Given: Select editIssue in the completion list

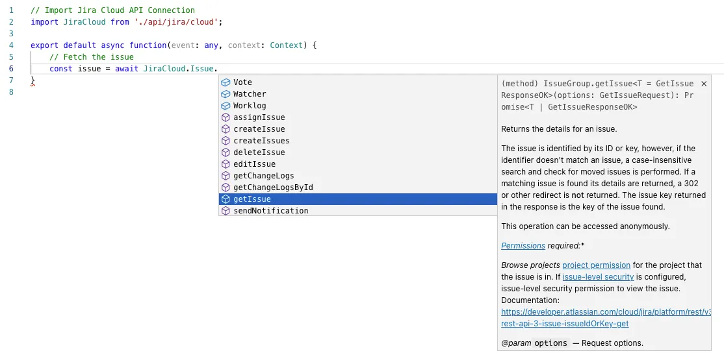Looking at the screenshot, I should point(358,163).
